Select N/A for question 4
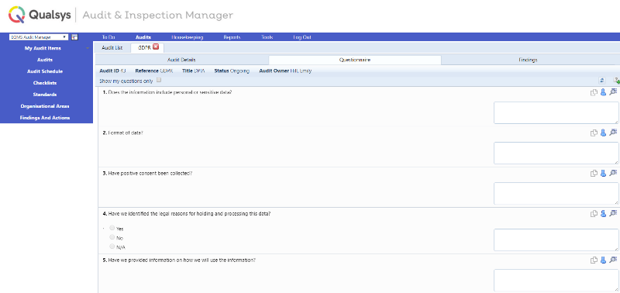This screenshot has height=293, width=620. pyautogui.click(x=112, y=246)
